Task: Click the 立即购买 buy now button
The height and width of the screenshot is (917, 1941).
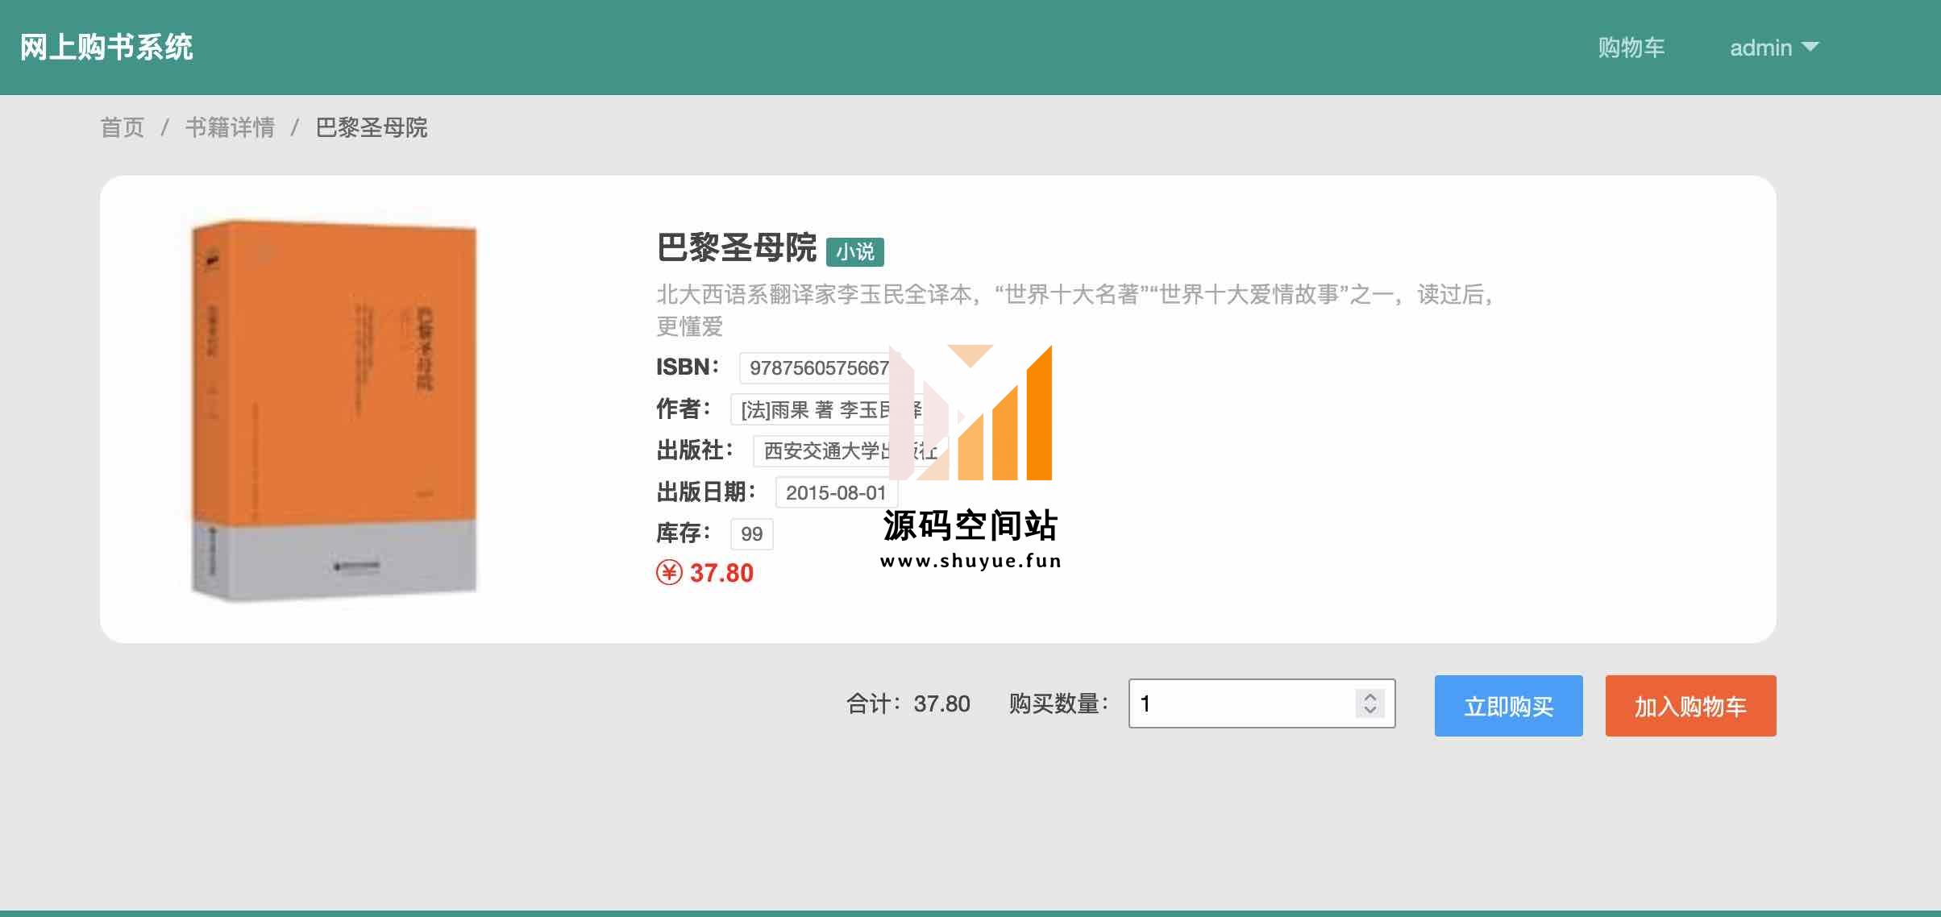Action: [x=1508, y=706]
